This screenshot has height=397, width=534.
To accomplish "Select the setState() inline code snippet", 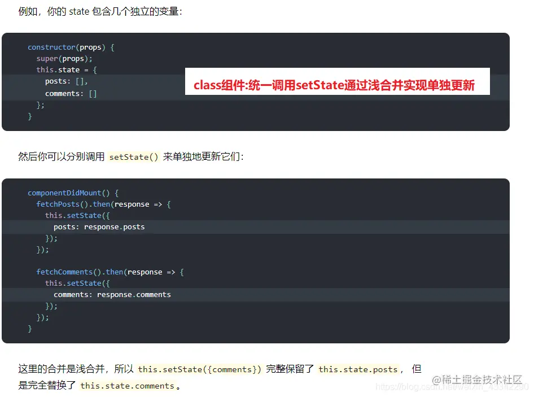I will [x=133, y=157].
